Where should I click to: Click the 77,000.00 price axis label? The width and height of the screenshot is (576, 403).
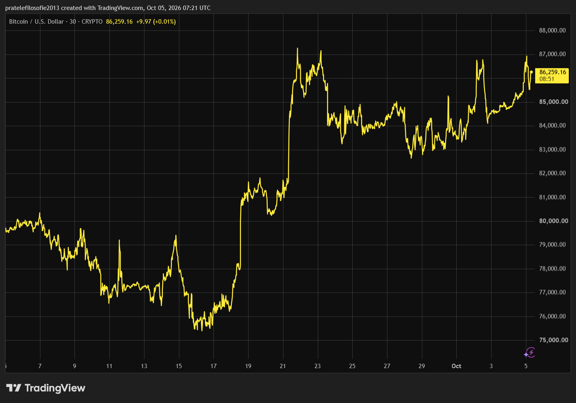[552, 292]
